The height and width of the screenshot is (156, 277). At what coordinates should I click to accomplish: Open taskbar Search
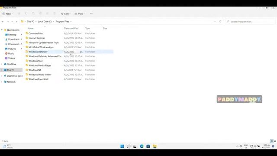click(129, 146)
